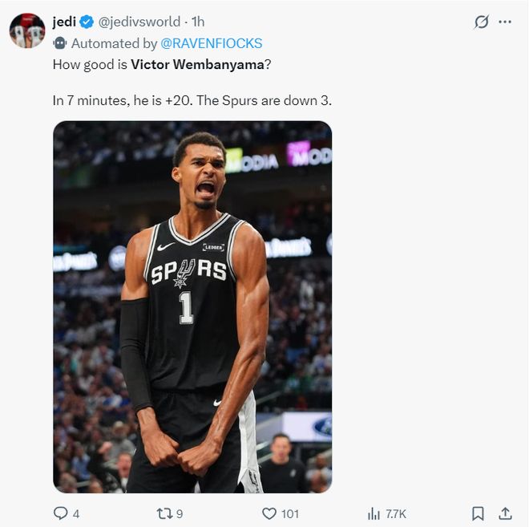The height and width of the screenshot is (527, 529).
Task: Open the jedi profile avatar
Action: pyautogui.click(x=27, y=30)
